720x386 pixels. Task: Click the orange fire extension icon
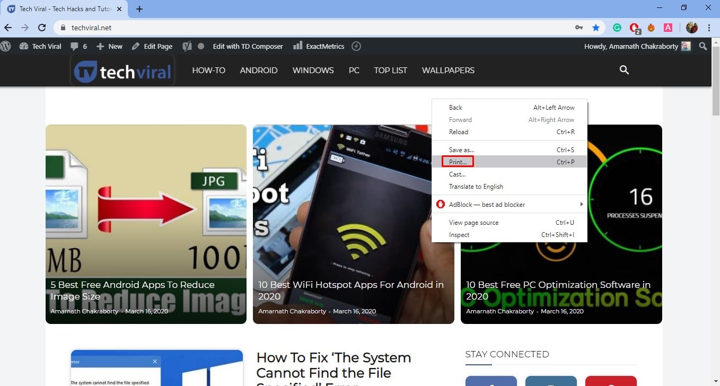[651, 28]
